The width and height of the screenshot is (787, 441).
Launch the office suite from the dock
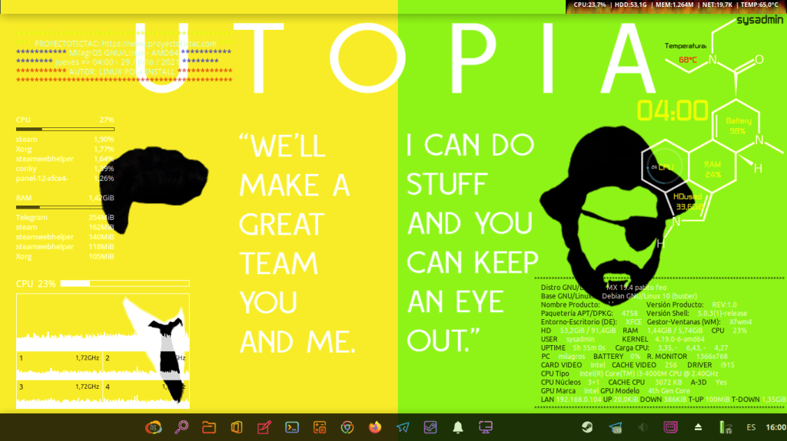pyautogui.click(x=237, y=427)
